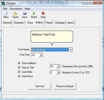Save using the floppy disk icon
Viewport: 104px width, 100px height.
click(x=25, y=13)
